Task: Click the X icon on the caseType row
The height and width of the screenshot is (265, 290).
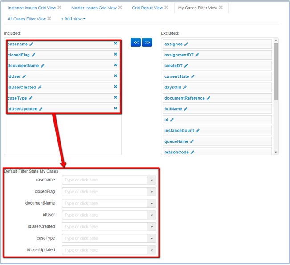Action: pyautogui.click(x=115, y=97)
